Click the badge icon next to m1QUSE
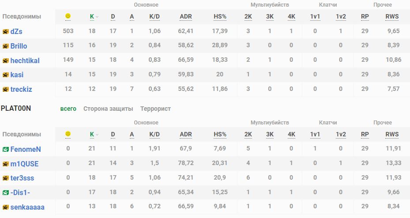This screenshot has width=410, height=218. click(6, 164)
